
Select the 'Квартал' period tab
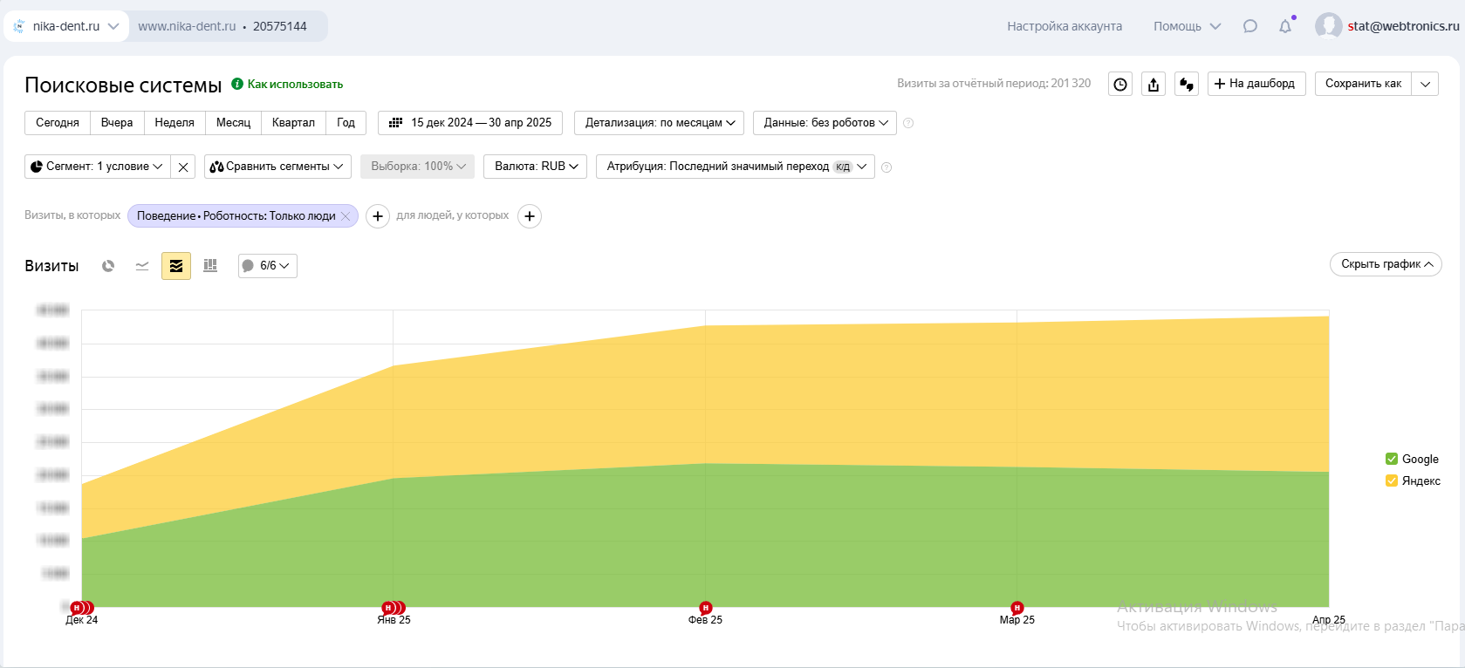[x=293, y=123]
